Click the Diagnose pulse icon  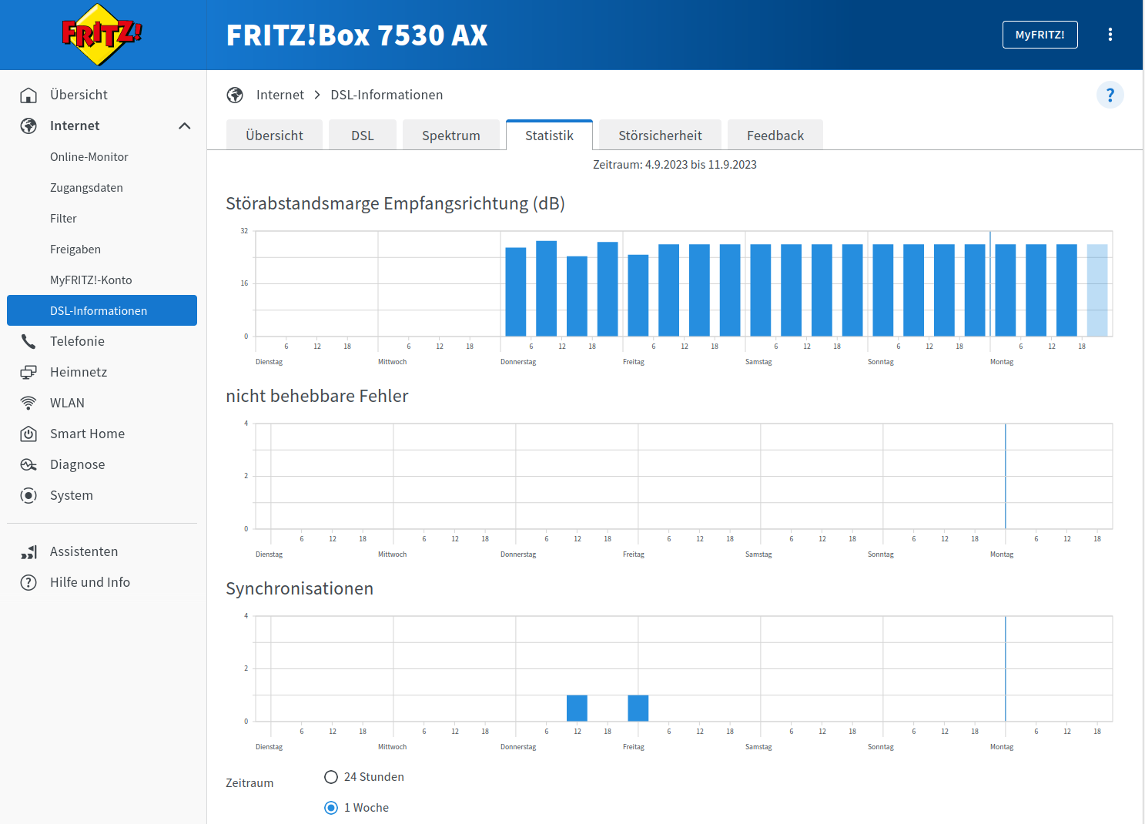click(28, 464)
